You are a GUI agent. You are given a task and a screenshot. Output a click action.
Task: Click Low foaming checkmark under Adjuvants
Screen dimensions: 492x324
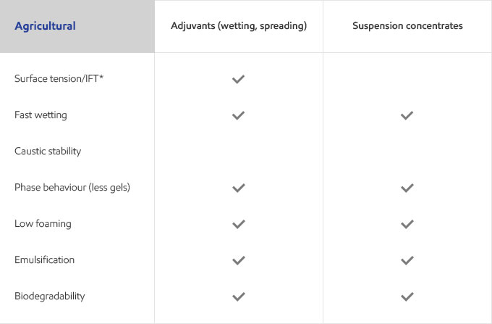(239, 224)
